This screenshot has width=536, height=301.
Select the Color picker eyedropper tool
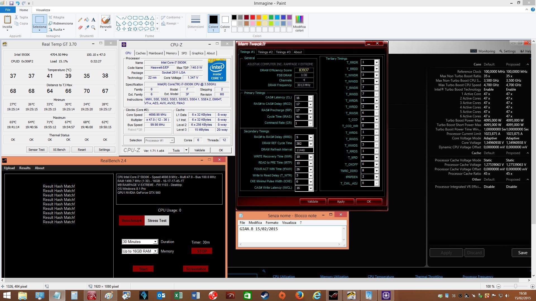click(x=87, y=27)
